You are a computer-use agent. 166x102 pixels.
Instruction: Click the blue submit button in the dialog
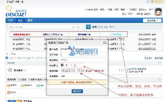point(77,91)
